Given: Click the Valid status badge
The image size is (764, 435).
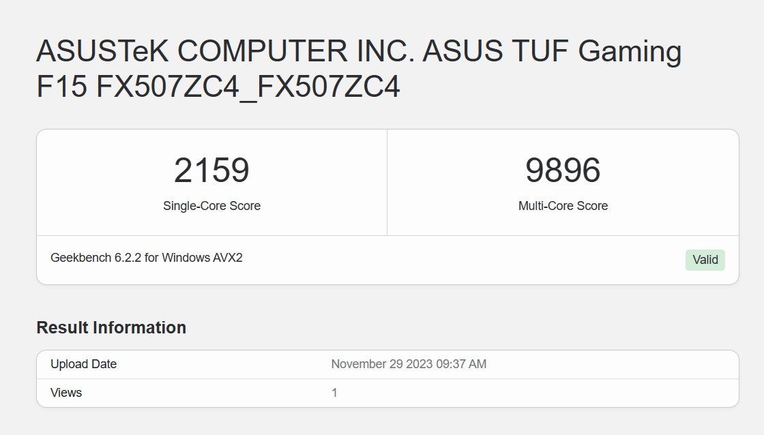Looking at the screenshot, I should tap(705, 260).
